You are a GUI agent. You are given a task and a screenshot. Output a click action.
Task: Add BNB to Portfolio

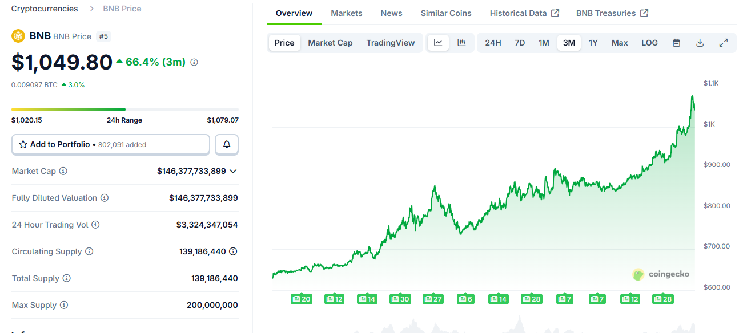point(111,145)
